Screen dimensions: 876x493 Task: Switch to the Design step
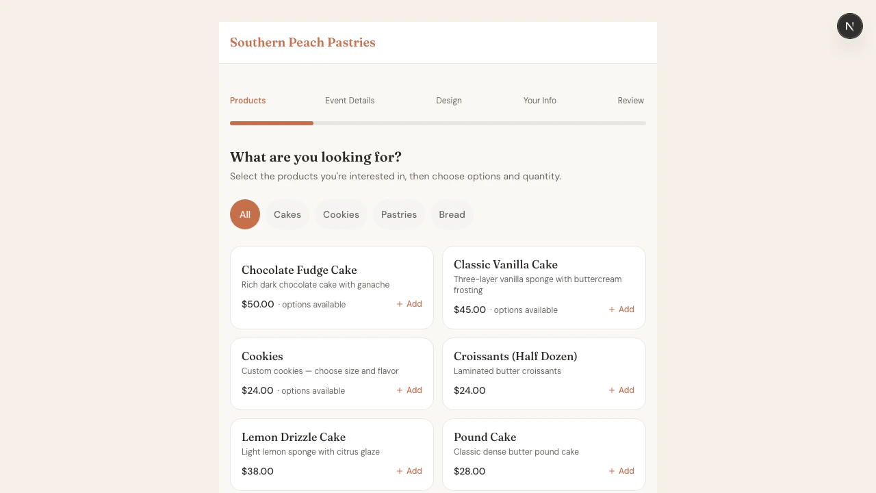click(x=448, y=100)
